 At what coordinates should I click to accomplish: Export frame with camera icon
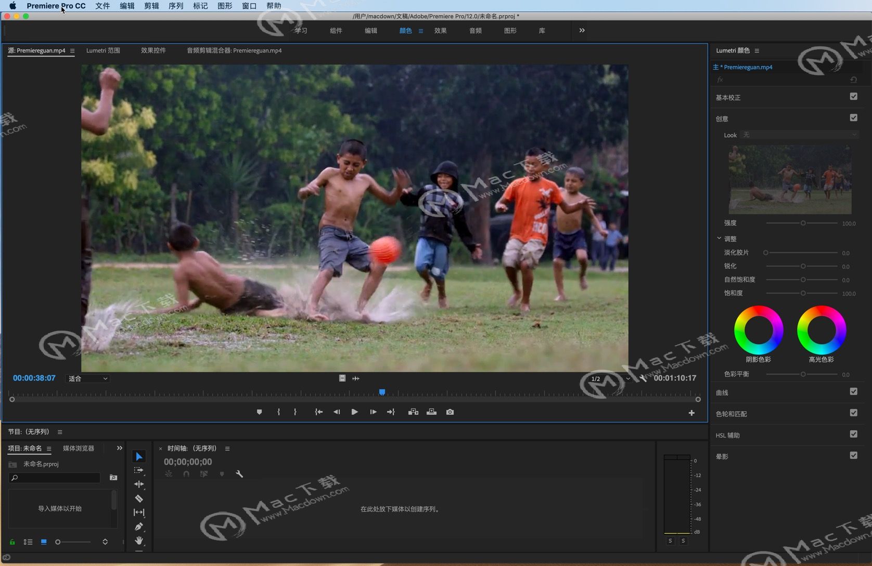pyautogui.click(x=450, y=412)
